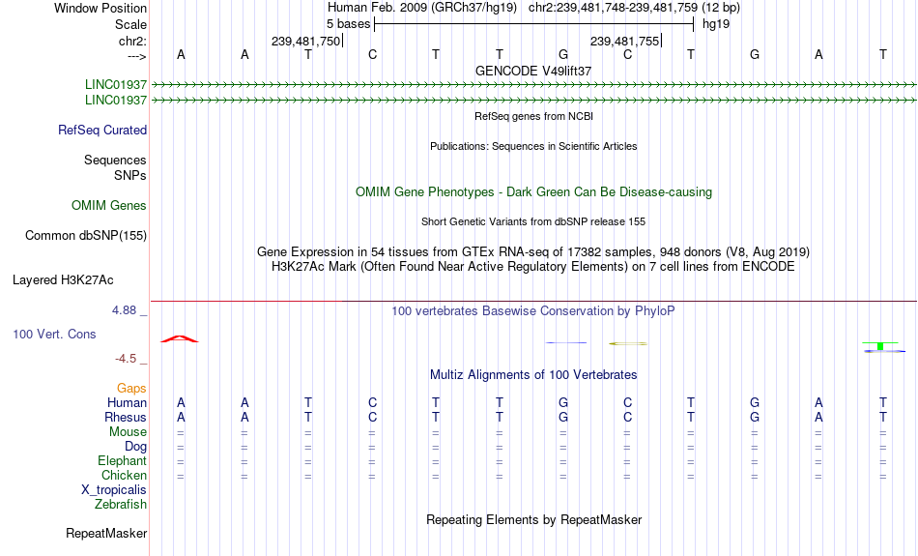Click the Multiz Alignments of 100 Vertebrates title
This screenshot has height=556, width=918.
pyautogui.click(x=533, y=375)
